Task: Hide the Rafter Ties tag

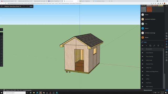Action: [143, 68]
